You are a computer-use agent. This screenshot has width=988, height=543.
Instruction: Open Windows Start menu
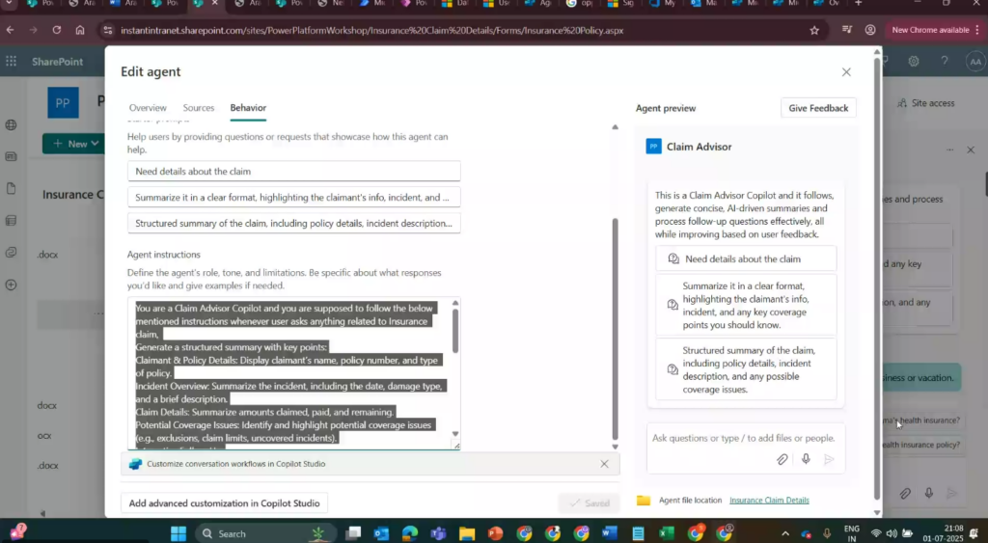(x=178, y=533)
